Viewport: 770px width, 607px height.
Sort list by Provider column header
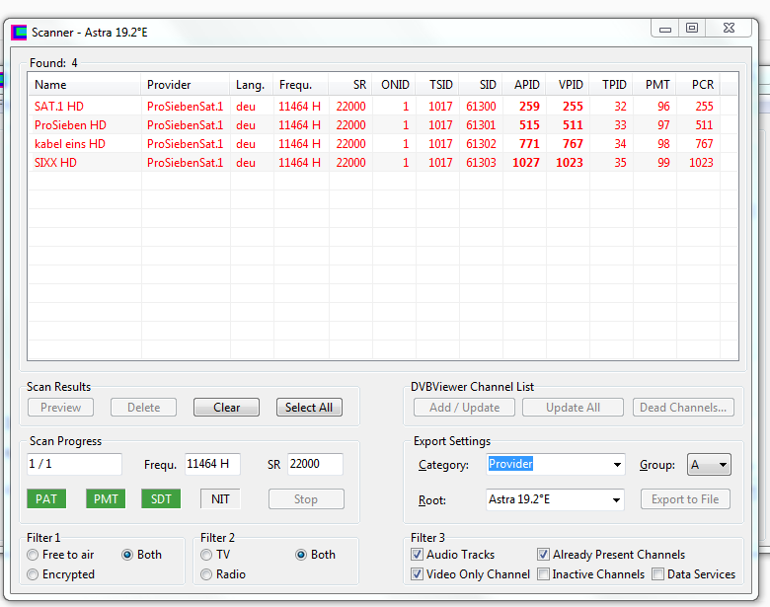coord(186,85)
